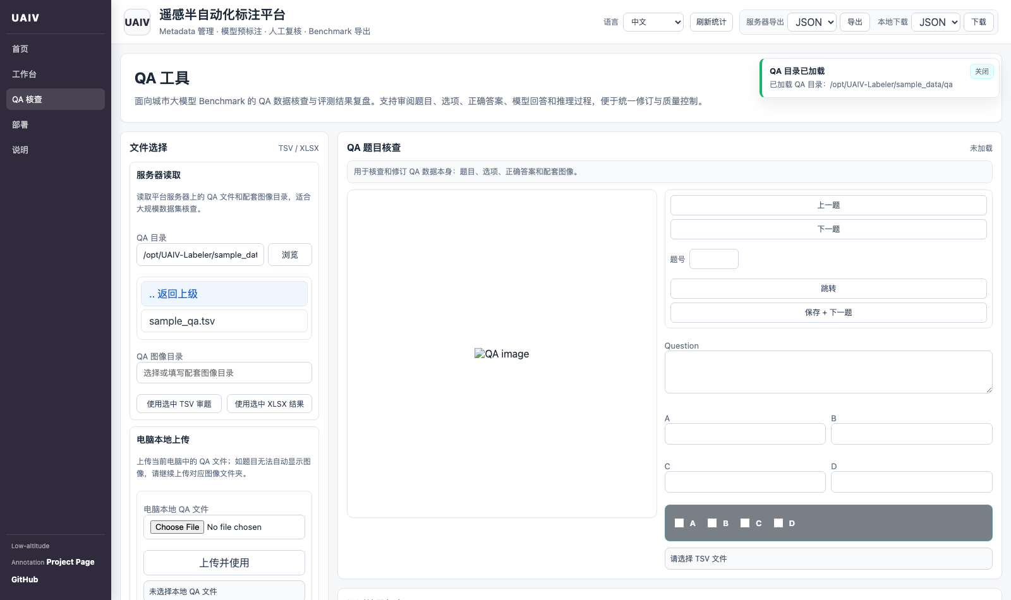Click option B text field
Screen dimensions: 1011x600
912,434
